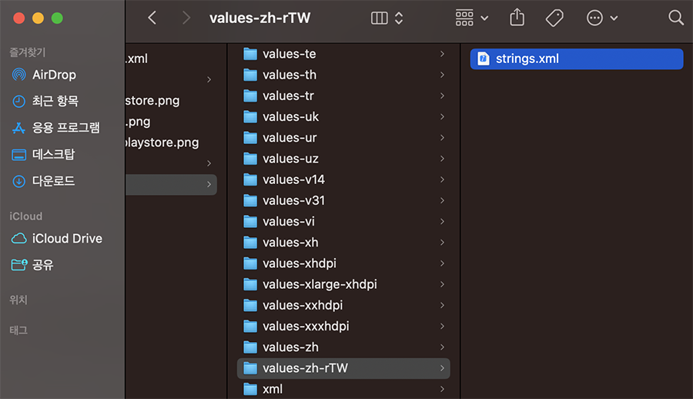Image resolution: width=693 pixels, height=399 pixels.
Task: Open the column view switcher dropdown
Action: [387, 18]
